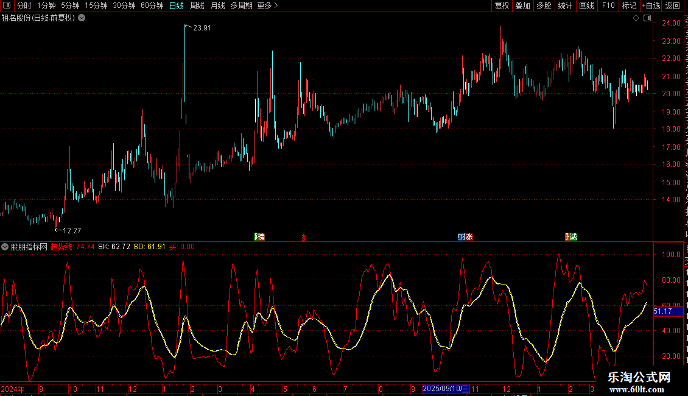Screen dimensions: 688x396
Task: Click the 100.0 indicator axis label
Action: point(672,254)
